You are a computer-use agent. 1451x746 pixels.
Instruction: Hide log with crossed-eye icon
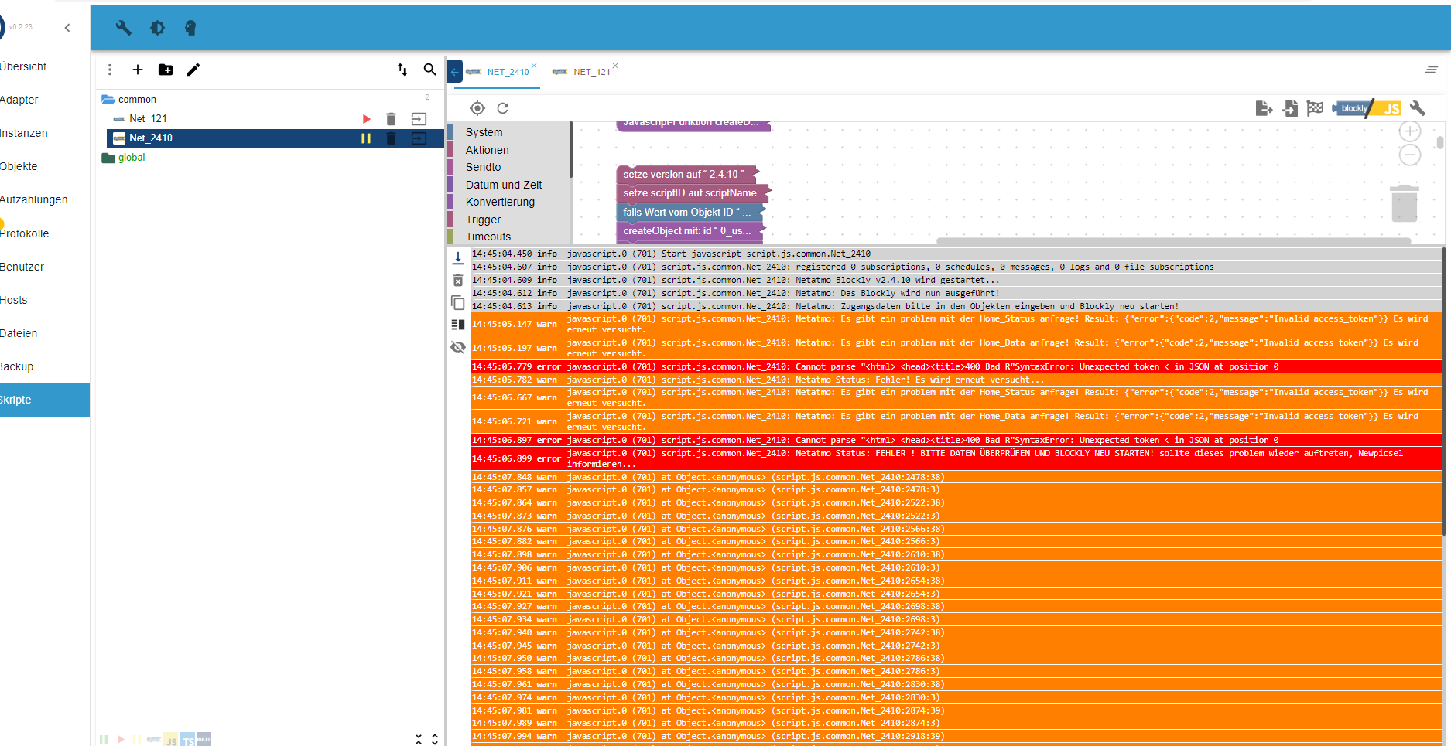(458, 347)
